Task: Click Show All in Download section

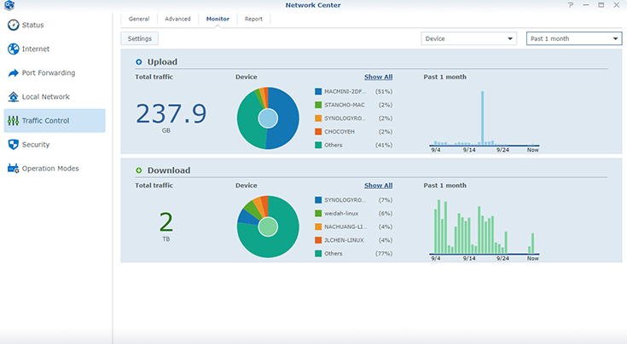Action: coord(378,186)
